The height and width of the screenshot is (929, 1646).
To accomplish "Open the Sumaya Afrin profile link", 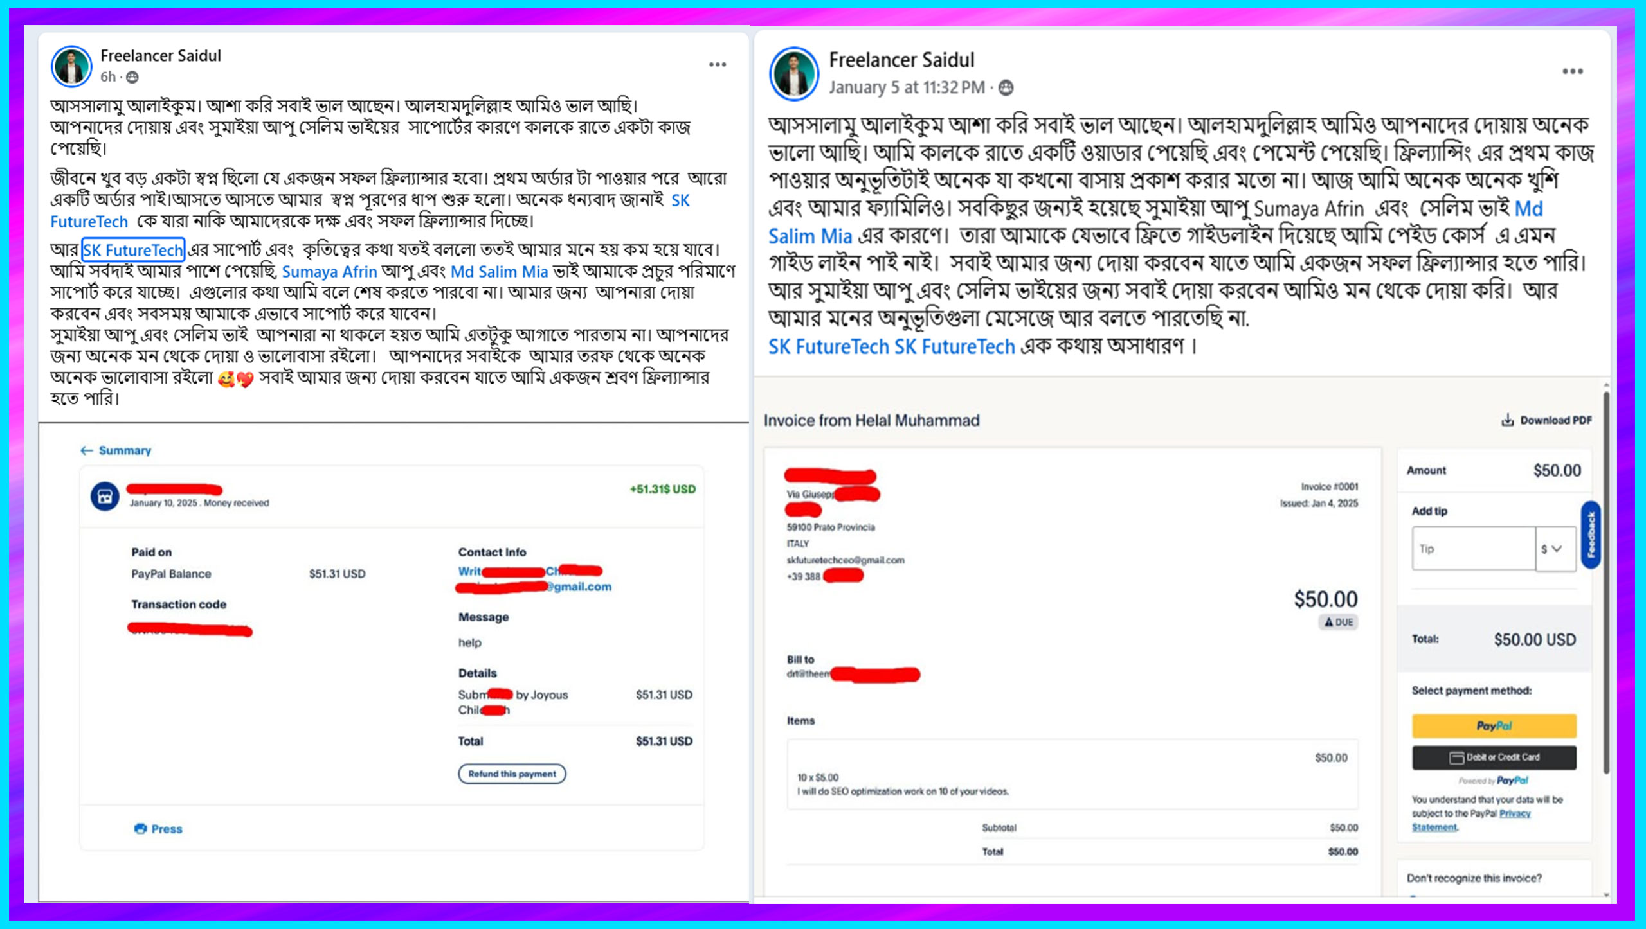I will pyautogui.click(x=329, y=271).
